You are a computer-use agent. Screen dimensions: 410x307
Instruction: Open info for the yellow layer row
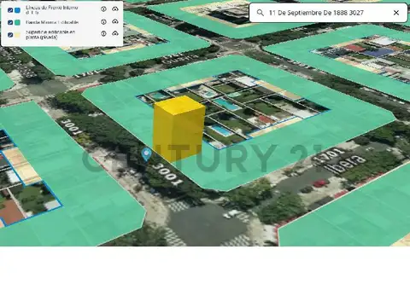point(103,33)
